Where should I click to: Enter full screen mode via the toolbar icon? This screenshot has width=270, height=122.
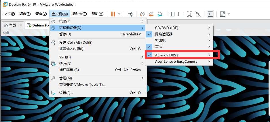(189, 14)
